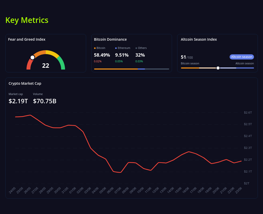Click the $2T y-axis label
The image size is (263, 214).
click(x=247, y=183)
